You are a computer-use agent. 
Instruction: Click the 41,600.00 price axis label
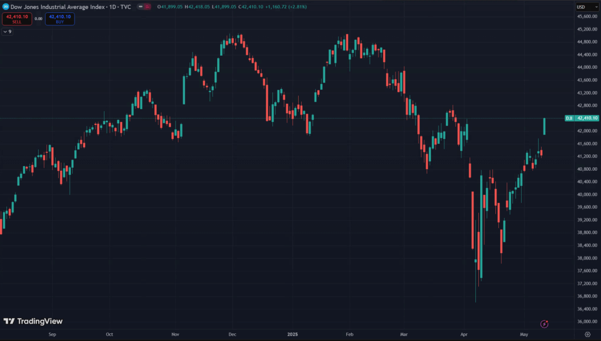(587, 144)
